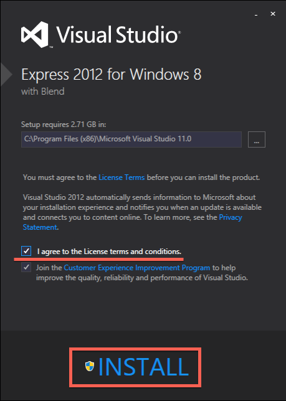Viewport: 286px width, 401px height.
Task: Click the 'I agree to the License terms' label
Action: click(109, 252)
